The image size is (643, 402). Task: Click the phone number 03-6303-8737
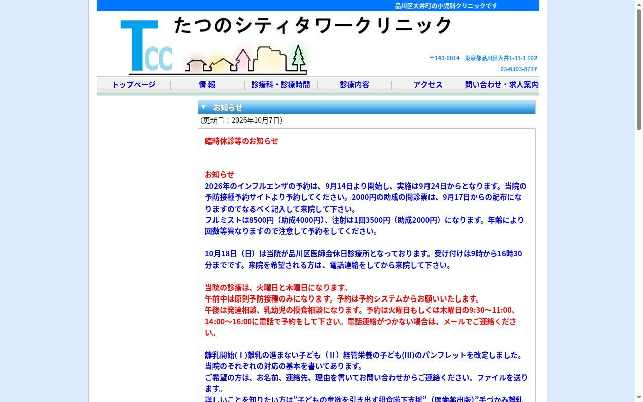click(x=519, y=69)
